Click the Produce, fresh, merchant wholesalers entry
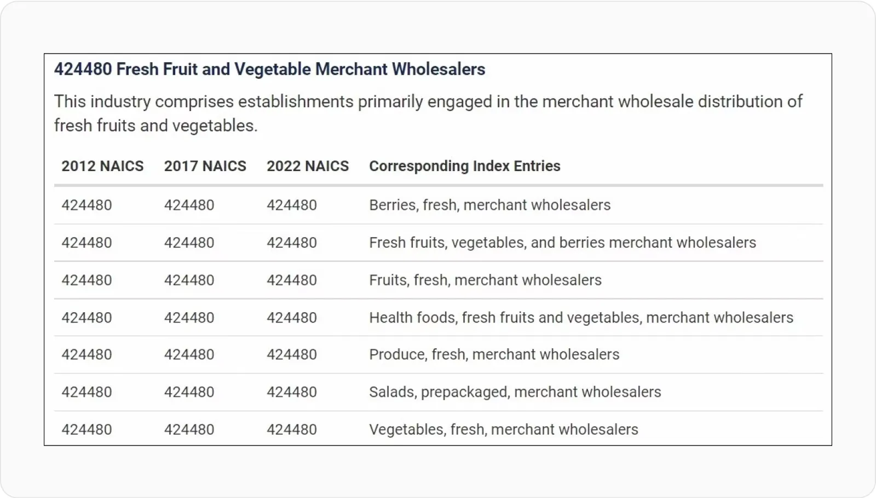The image size is (876, 498). 494,354
